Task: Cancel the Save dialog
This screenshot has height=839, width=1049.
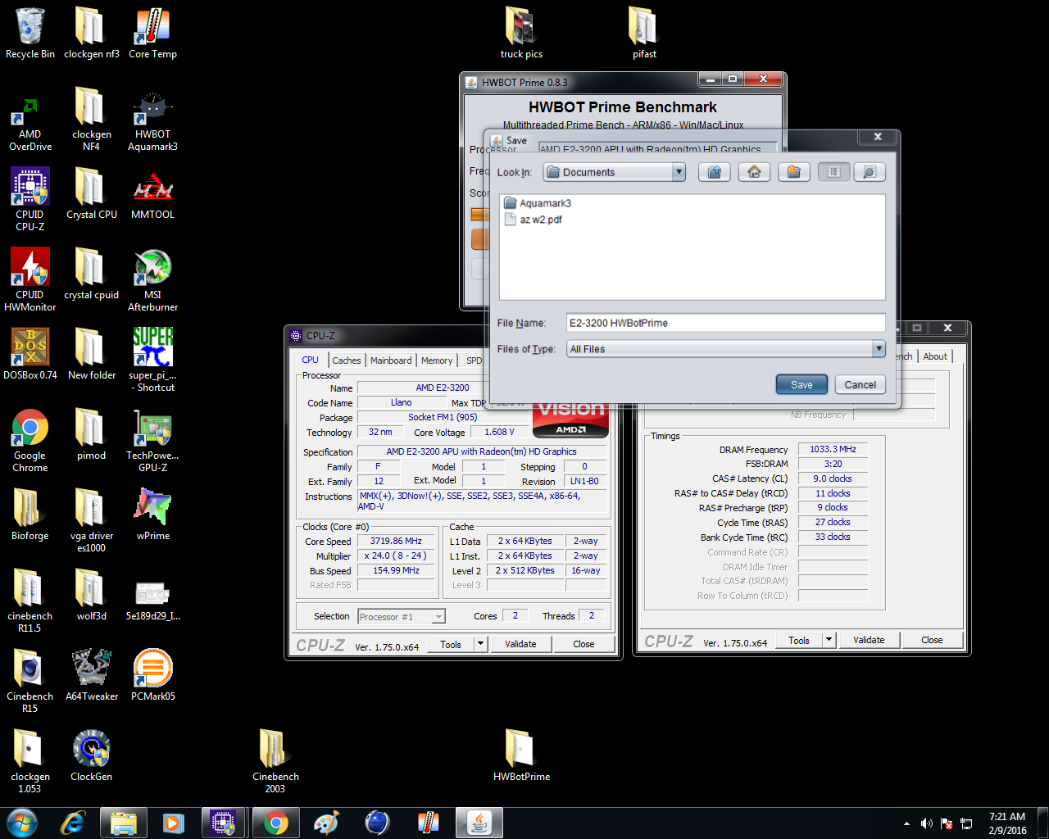Action: [x=861, y=385]
